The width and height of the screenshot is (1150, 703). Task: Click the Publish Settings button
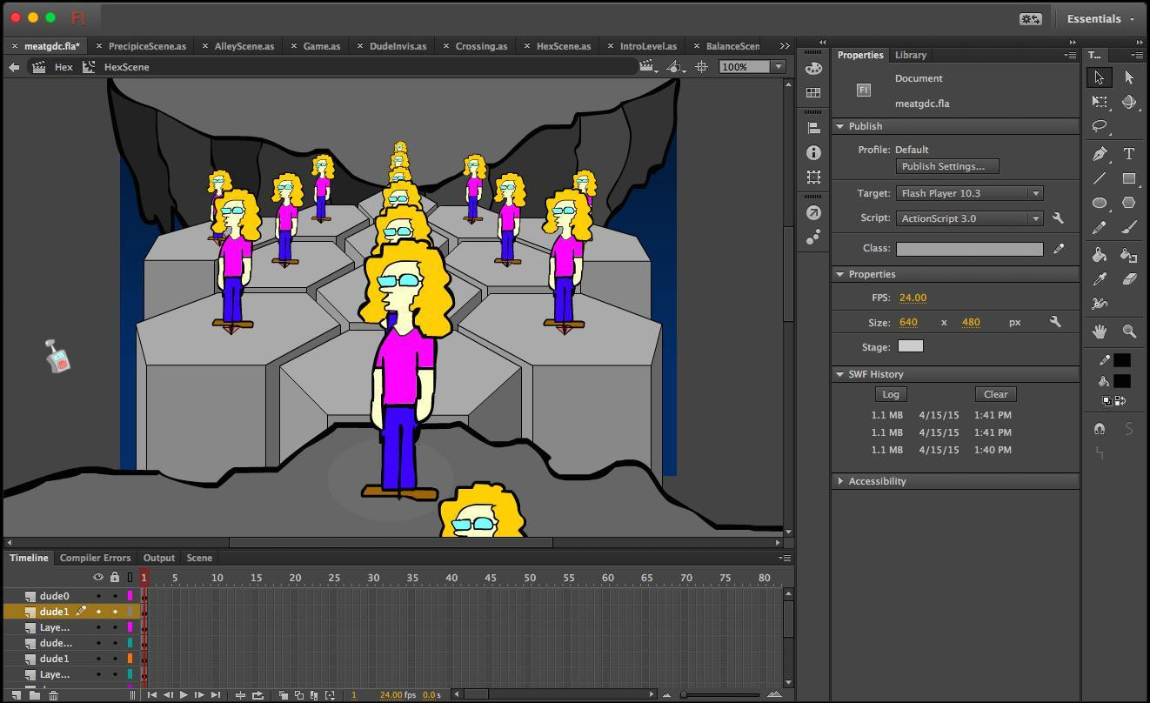pos(947,166)
